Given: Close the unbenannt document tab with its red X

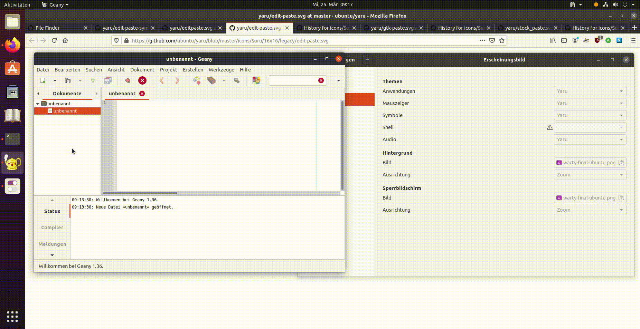Looking at the screenshot, I should coord(142,94).
